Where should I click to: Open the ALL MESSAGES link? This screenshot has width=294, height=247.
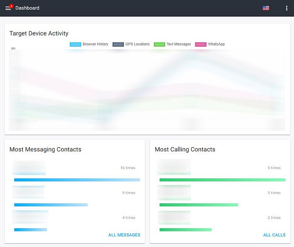tap(124, 235)
